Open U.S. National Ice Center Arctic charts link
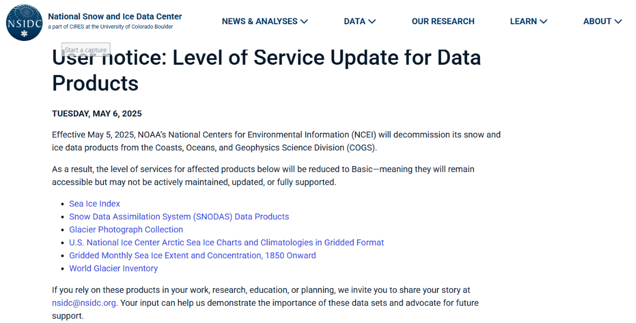Viewport: 636px width, 323px height. coord(226,243)
